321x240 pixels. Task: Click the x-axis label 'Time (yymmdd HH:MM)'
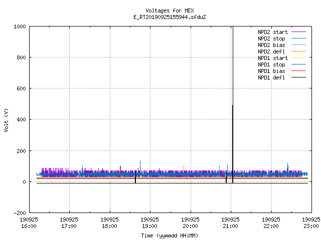[x=170, y=235]
